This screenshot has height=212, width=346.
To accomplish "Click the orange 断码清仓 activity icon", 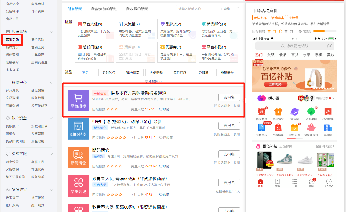I will [x=78, y=157].
